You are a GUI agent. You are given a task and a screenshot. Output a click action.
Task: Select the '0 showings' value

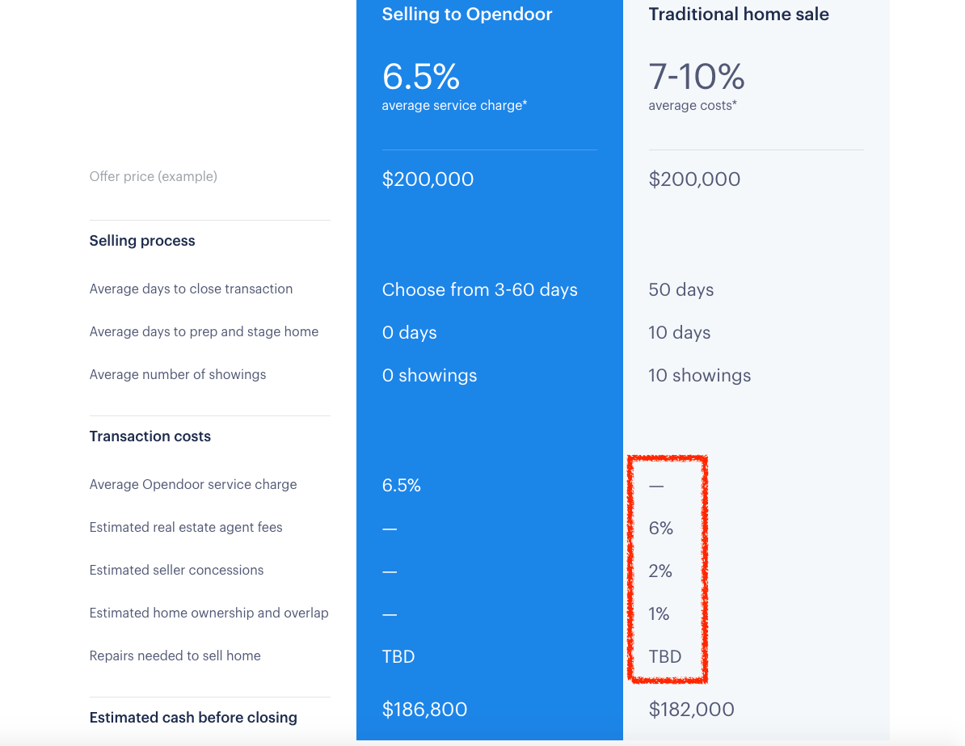430,376
